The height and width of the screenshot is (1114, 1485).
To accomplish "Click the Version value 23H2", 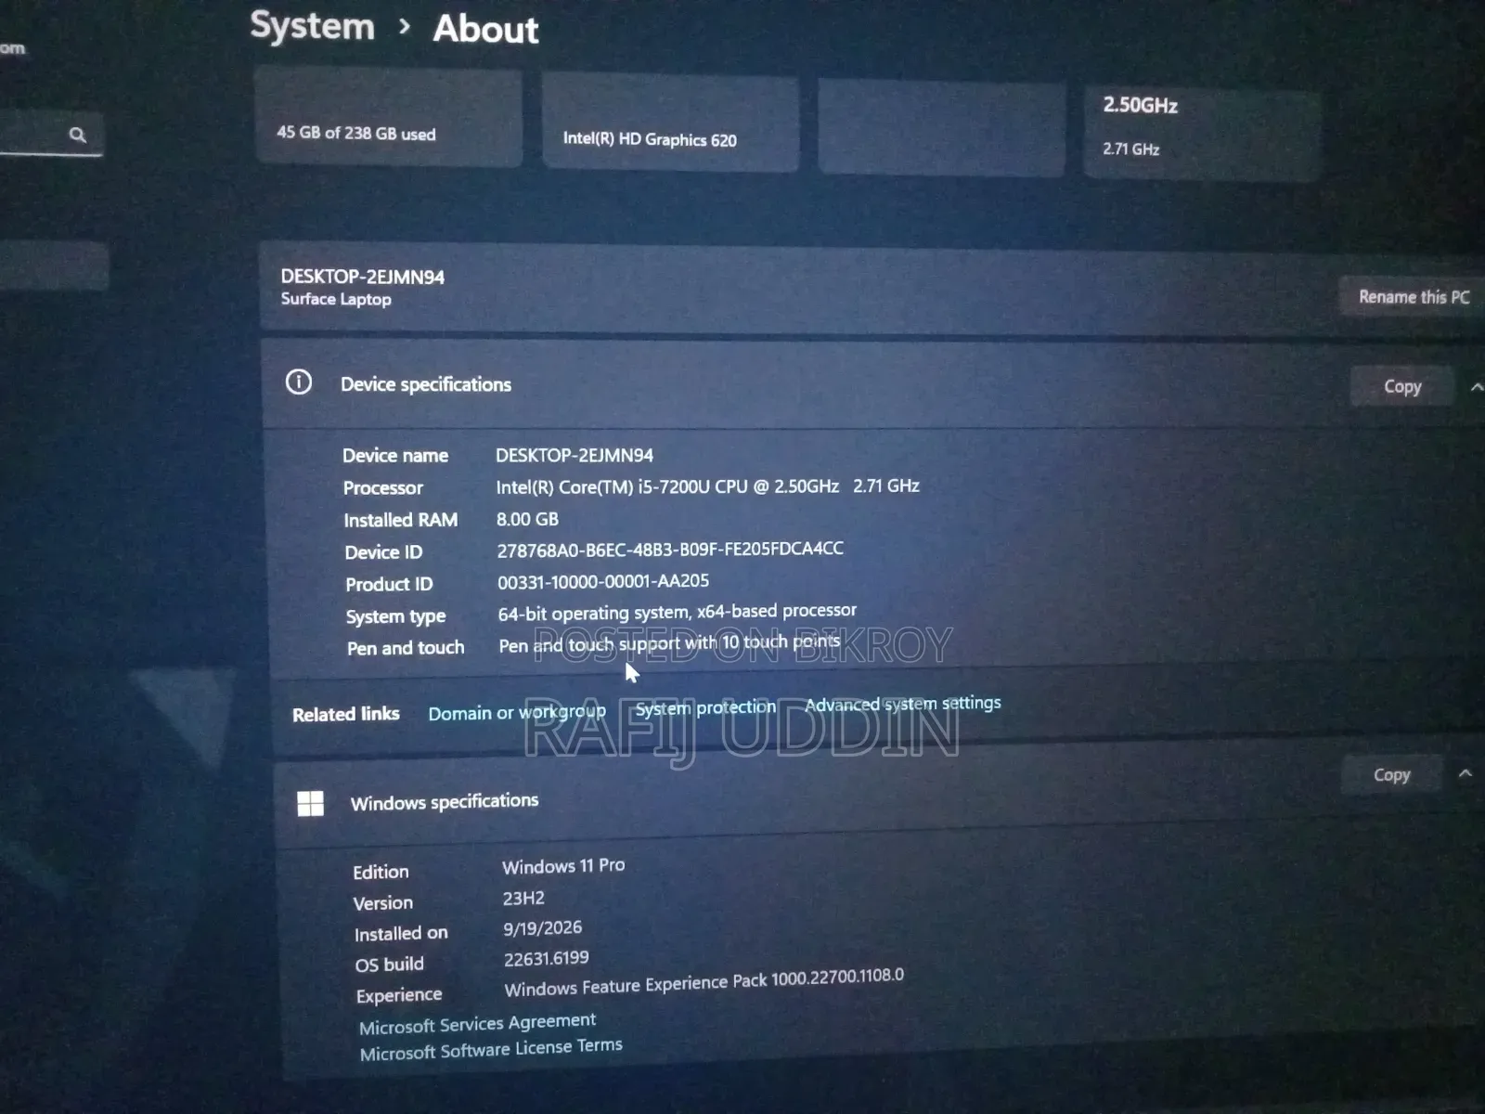I will tap(523, 899).
